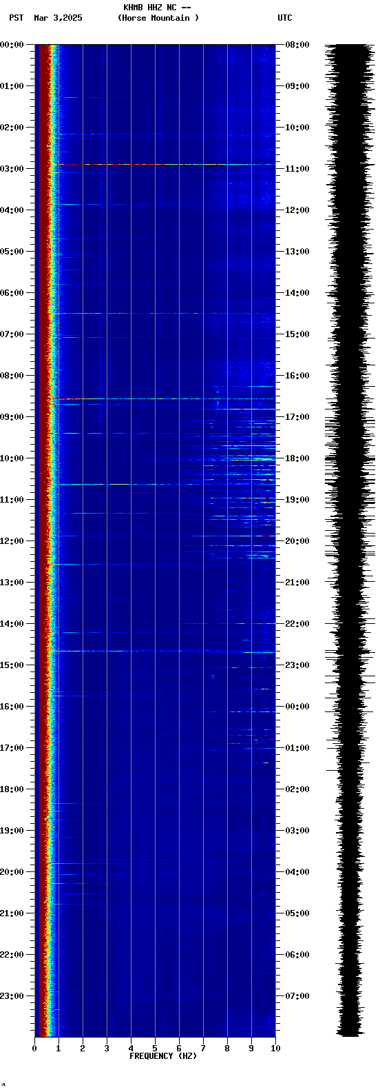Click the dark red low-frequency band
This screenshot has width=380, height=1092.
43,540
